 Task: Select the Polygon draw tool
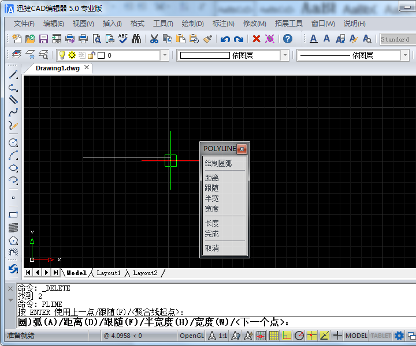(13, 240)
